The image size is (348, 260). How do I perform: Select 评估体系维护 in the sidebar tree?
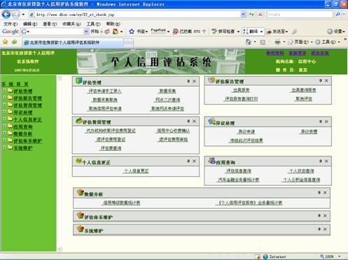(x=27, y=141)
